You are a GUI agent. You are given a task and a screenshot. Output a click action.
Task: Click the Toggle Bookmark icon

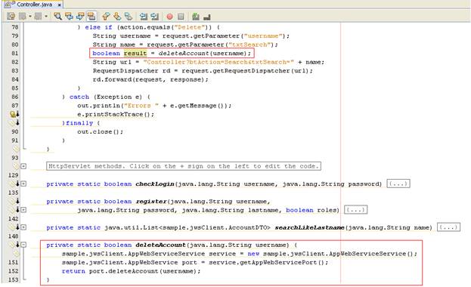pos(129,16)
